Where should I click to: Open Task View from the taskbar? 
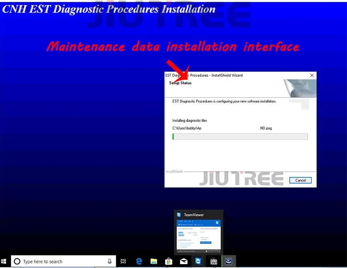[x=123, y=261]
